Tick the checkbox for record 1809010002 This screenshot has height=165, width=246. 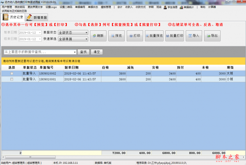[x=11, y=73]
